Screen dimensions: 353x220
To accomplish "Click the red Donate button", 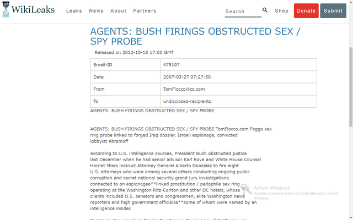I will click(306, 11).
